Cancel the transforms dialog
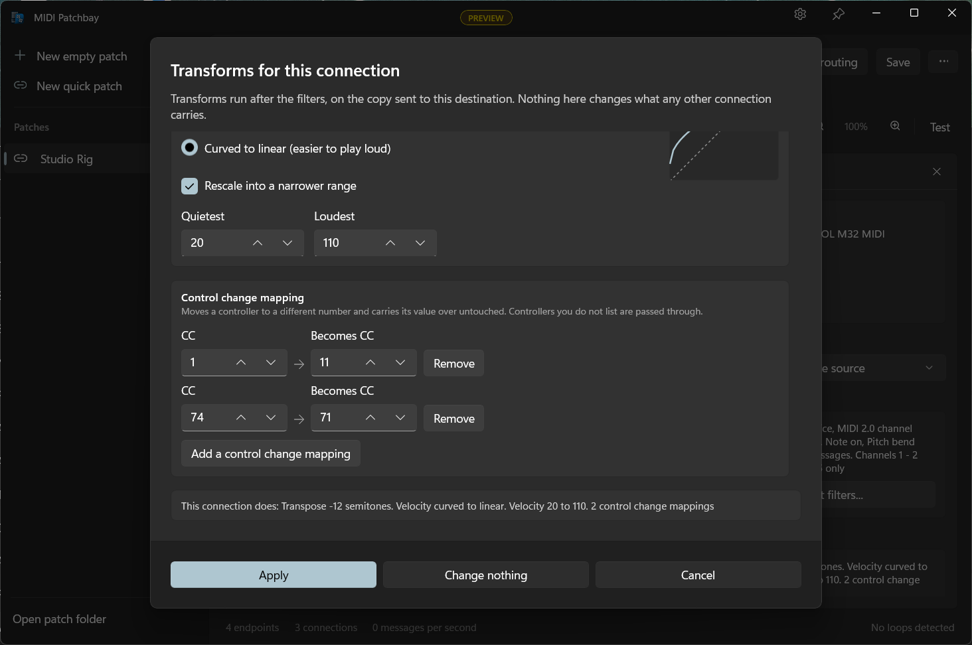 point(698,575)
